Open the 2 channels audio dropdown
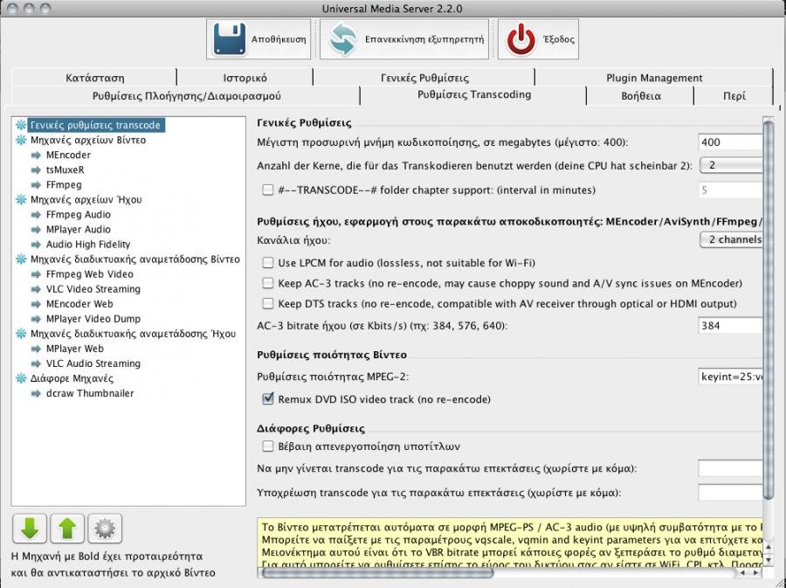Screen dimensions: 786x588 pyautogui.click(x=731, y=239)
